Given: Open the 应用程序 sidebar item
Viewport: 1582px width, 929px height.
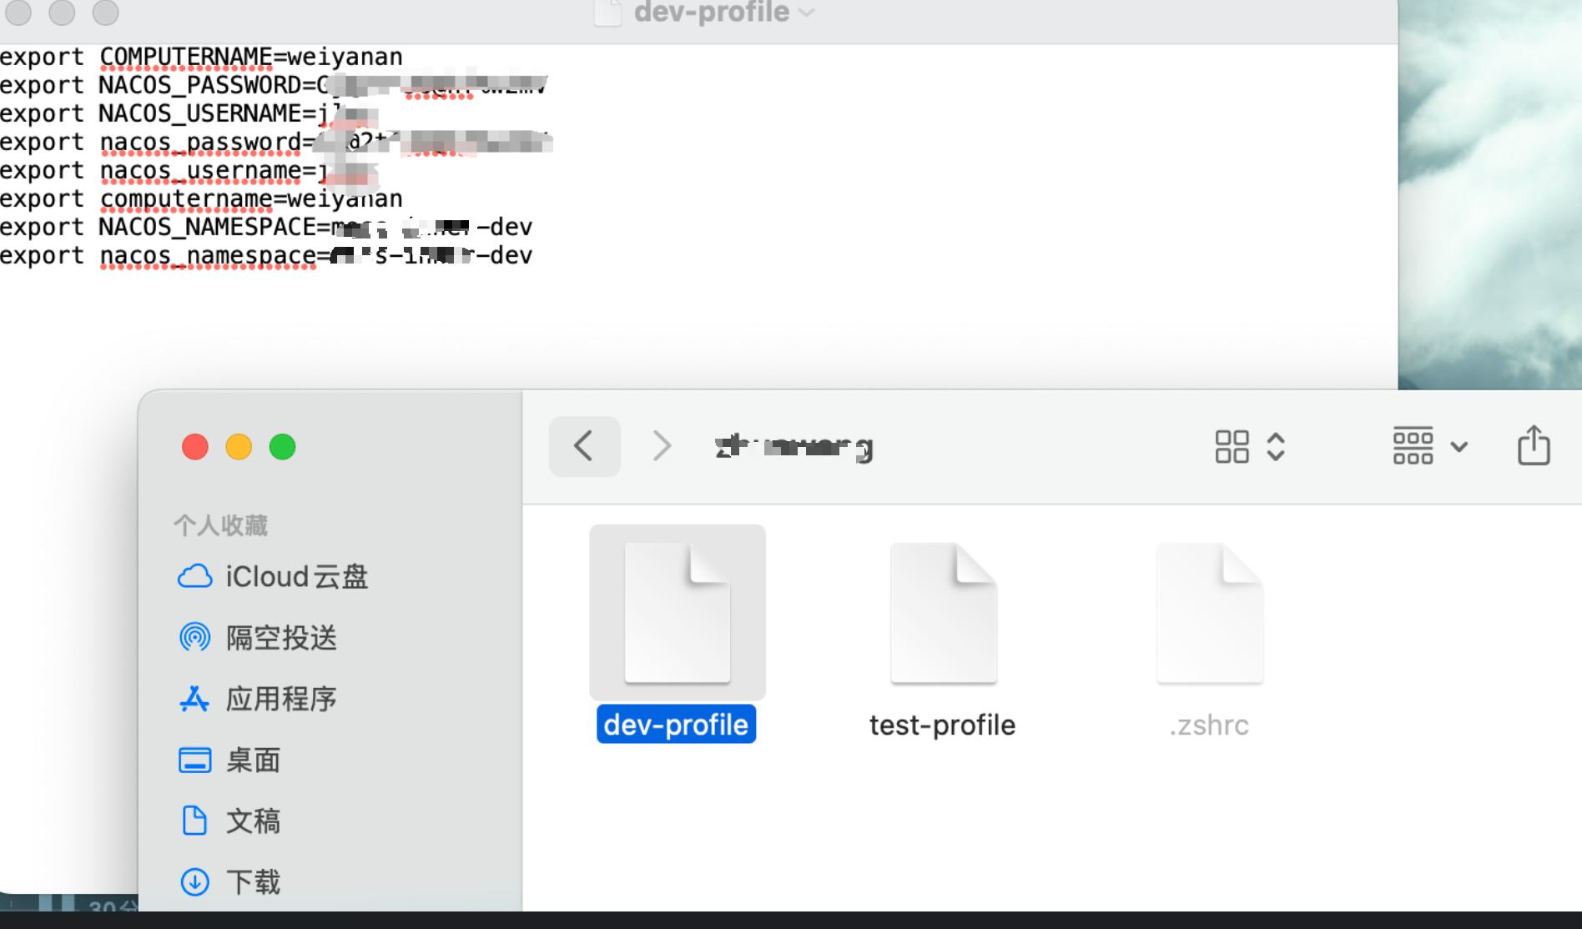Looking at the screenshot, I should [282, 699].
